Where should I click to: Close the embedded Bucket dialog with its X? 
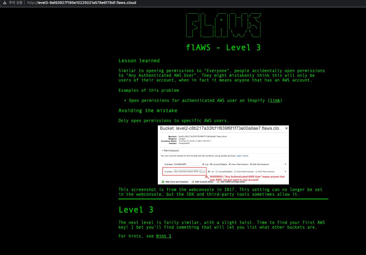(x=286, y=128)
